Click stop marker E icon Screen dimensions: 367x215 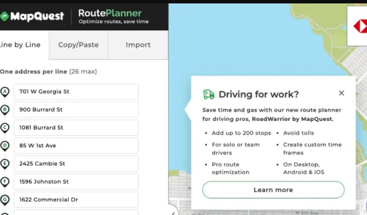pyautogui.click(x=5, y=164)
